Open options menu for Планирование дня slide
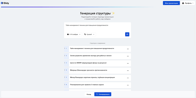The width and height of the screenshot is (196, 98). [x=128, y=85]
